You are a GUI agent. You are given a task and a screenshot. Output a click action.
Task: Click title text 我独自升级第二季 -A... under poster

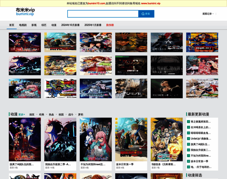58,164
